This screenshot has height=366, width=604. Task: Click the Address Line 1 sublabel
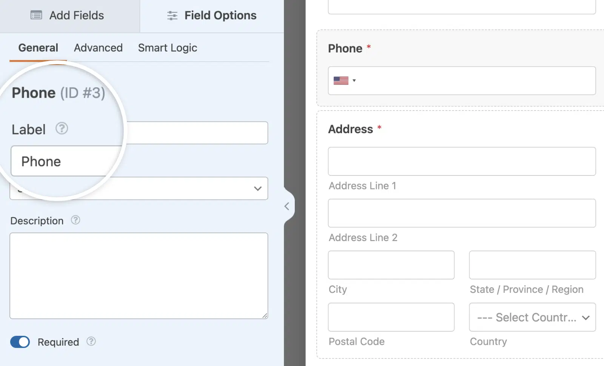tap(362, 186)
